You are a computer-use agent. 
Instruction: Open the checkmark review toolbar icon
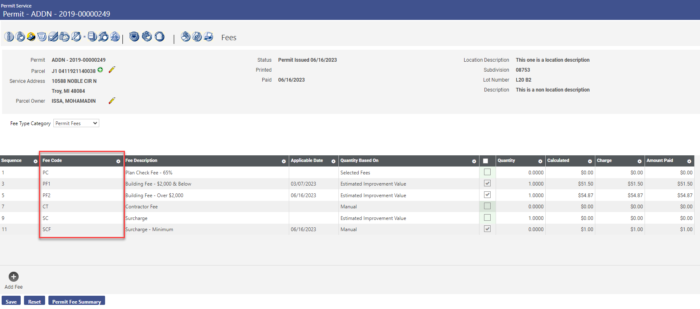[x=53, y=36]
